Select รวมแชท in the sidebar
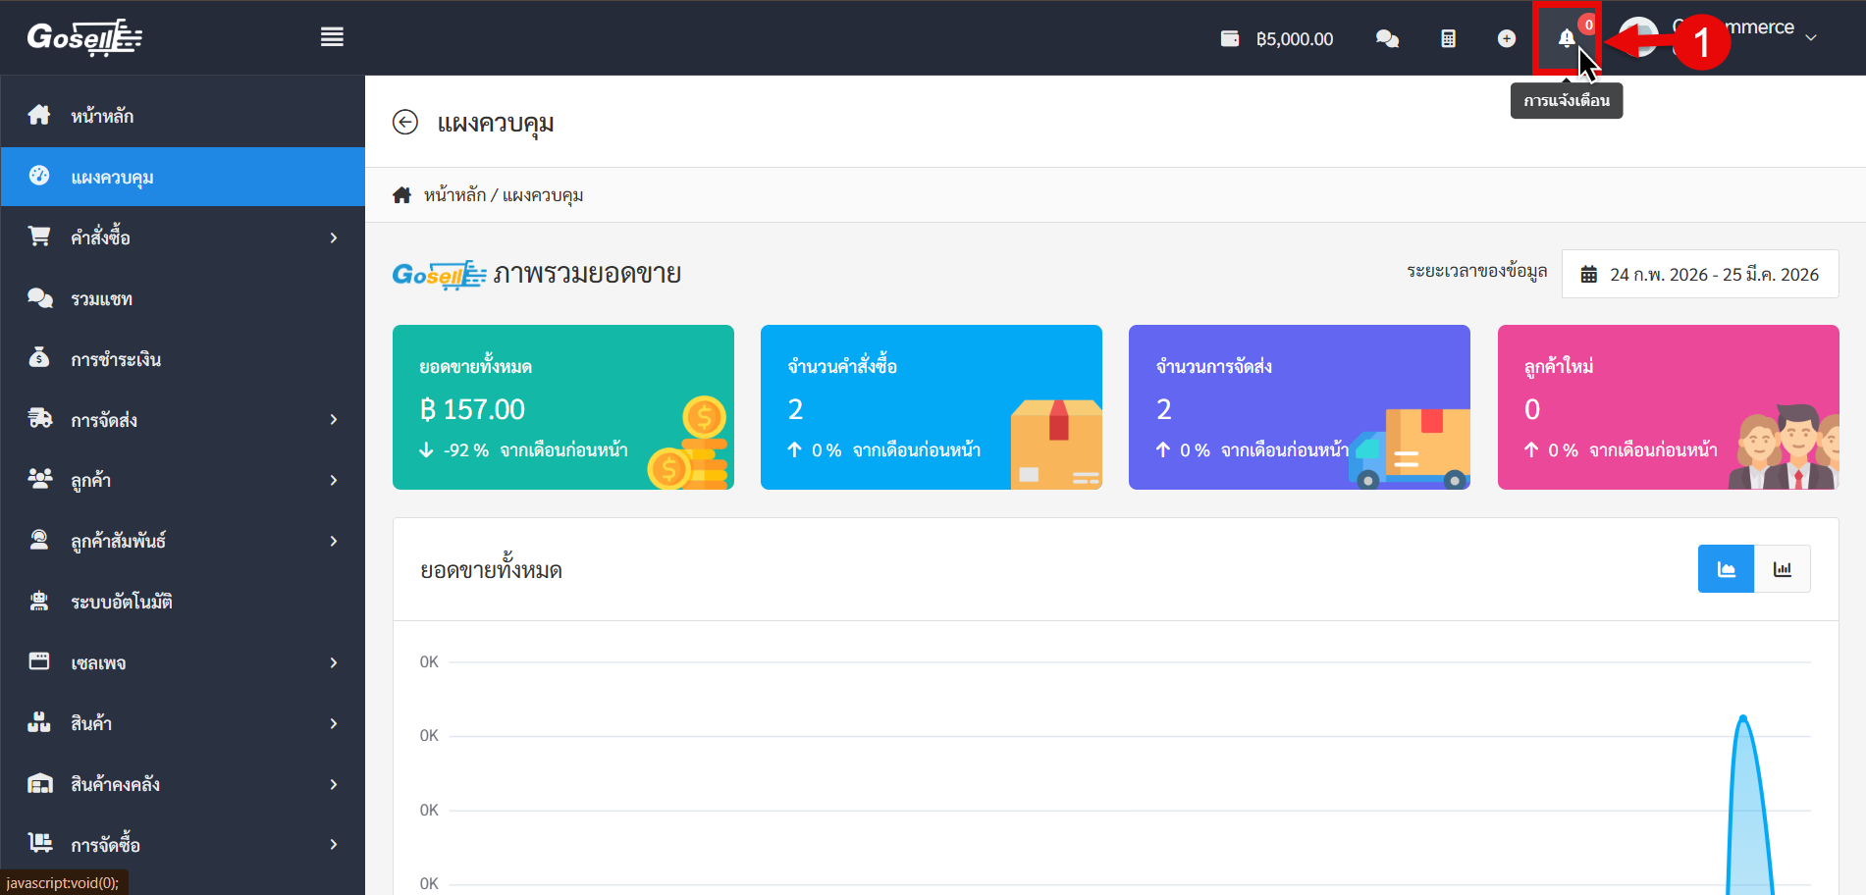 (x=101, y=298)
